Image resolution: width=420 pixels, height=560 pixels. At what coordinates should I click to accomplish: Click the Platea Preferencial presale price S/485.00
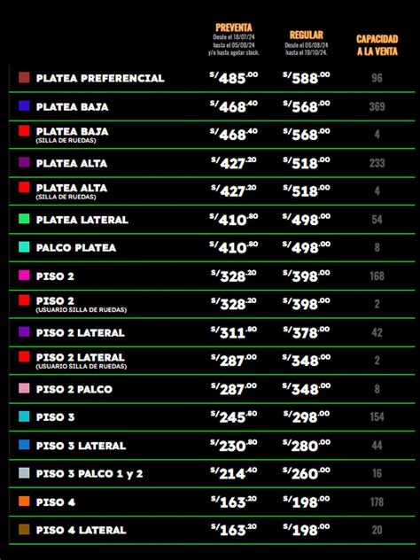[234, 77]
